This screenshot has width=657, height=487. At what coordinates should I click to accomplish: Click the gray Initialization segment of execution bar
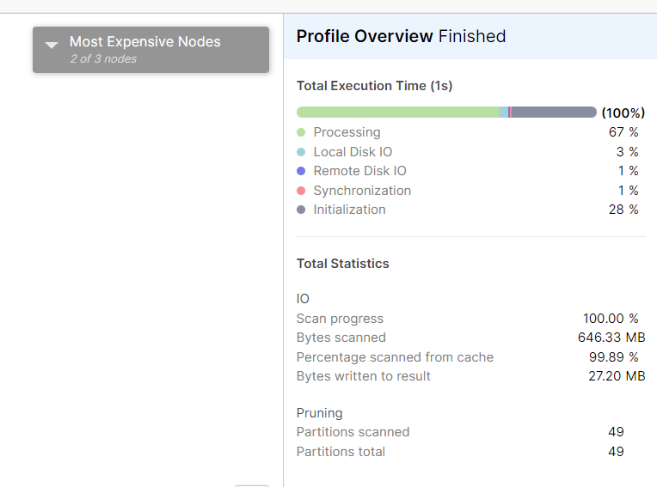pyautogui.click(x=555, y=113)
